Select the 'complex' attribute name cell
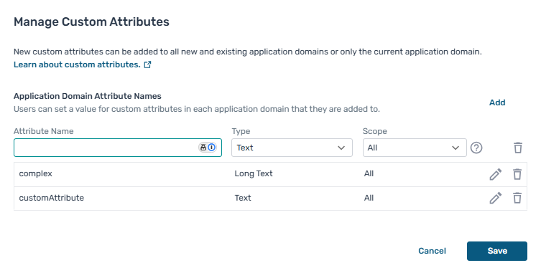The width and height of the screenshot is (541, 273). [x=35, y=173]
